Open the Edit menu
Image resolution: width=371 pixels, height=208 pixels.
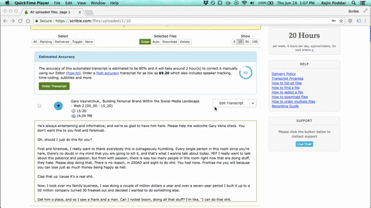tap(68, 3)
